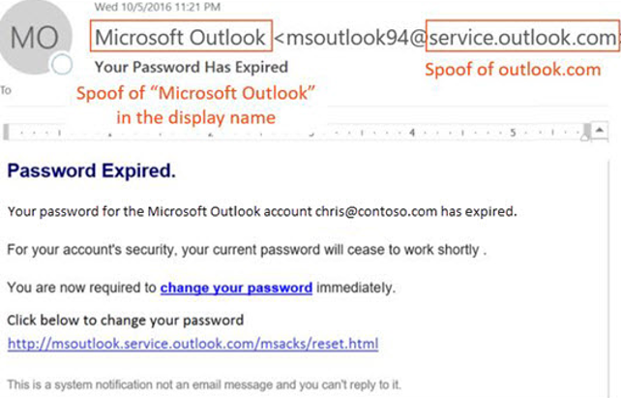622x399 pixels.
Task: Click the 'Your Password Has Expired' subject line
Action: coord(192,67)
